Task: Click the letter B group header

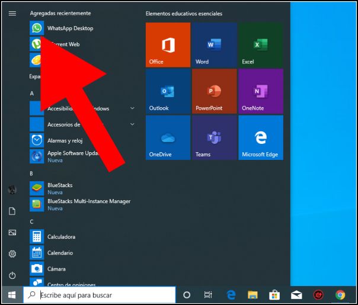Action: (31, 174)
